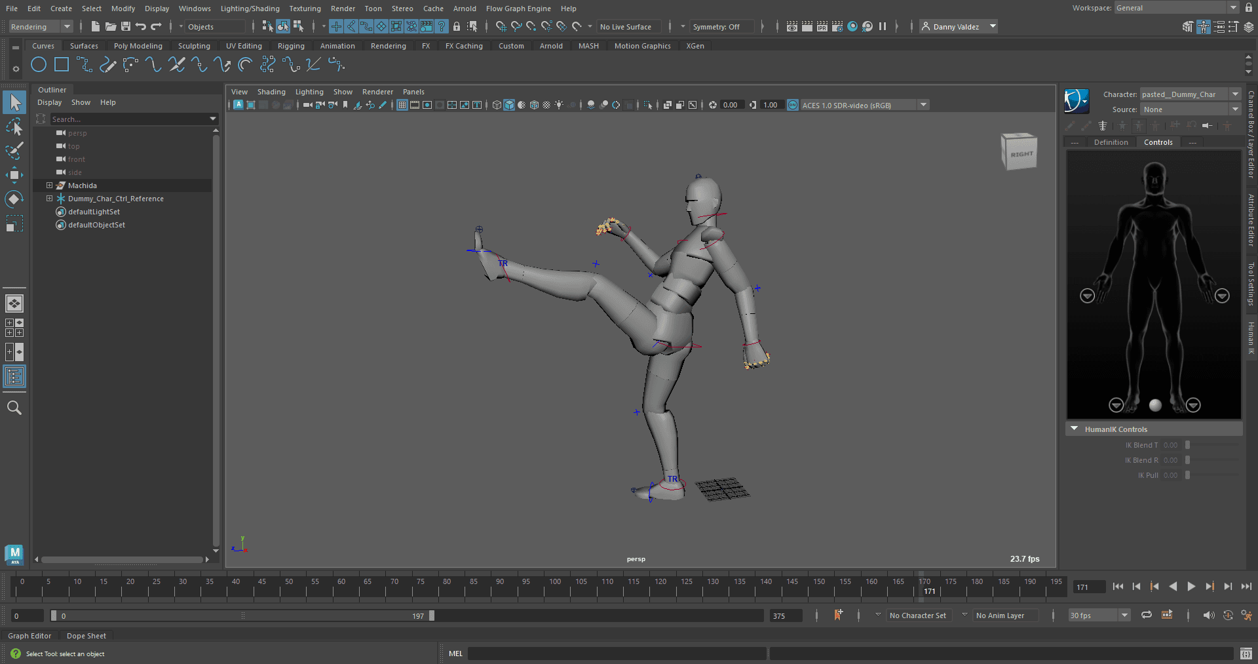The image size is (1258, 664).
Task: Open the Danny Valdez account dropdown
Action: (959, 27)
